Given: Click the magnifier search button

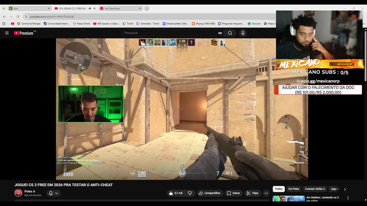Looking at the screenshot, I should 230,33.
